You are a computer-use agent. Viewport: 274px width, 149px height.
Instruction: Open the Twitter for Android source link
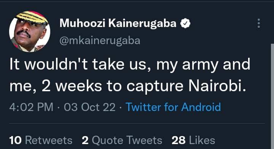tap(173, 107)
